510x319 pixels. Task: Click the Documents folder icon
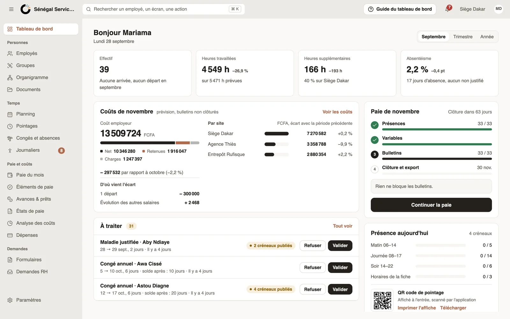[x=10, y=90]
